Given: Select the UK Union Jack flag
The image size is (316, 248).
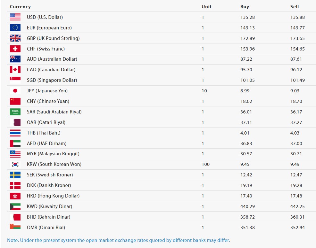Looking at the screenshot, I should [x=15, y=38].
